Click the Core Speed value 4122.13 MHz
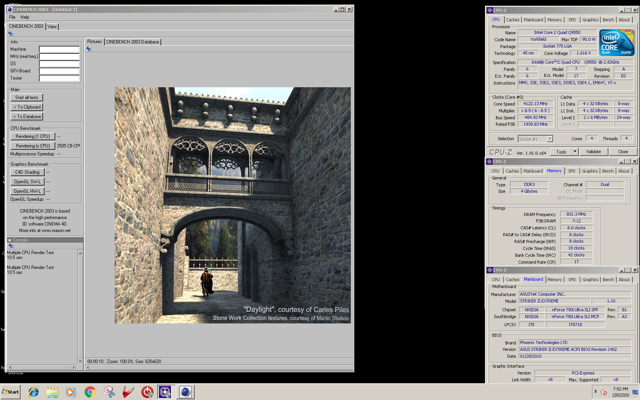The image size is (640, 400). pyautogui.click(x=535, y=104)
